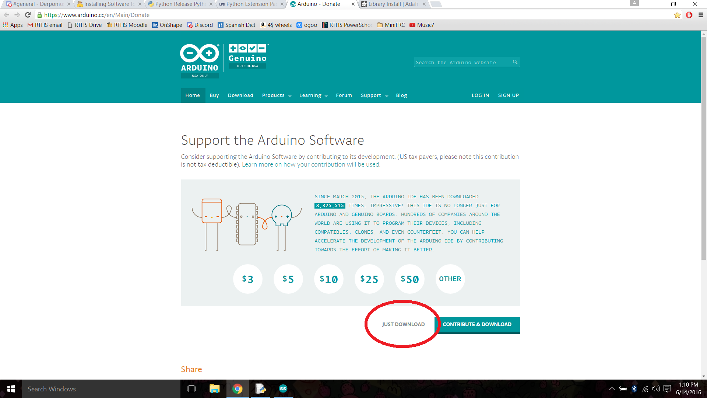Choose the $50 donation circle
Image resolution: width=707 pixels, height=398 pixels.
(409, 279)
